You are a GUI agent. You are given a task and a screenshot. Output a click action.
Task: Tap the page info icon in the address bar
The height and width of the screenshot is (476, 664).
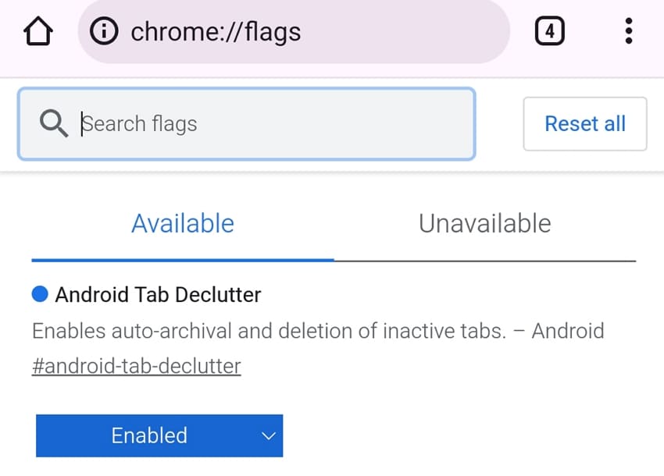coord(104,31)
